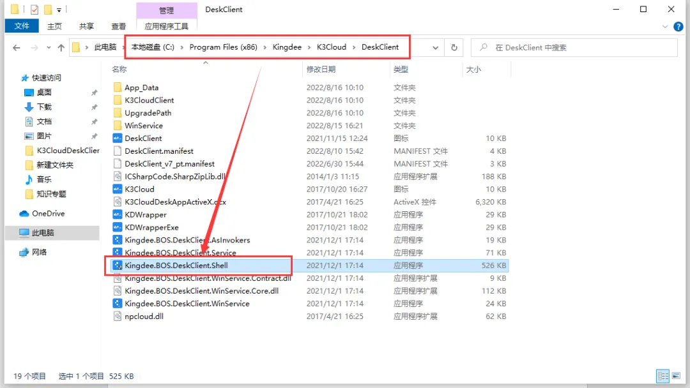This screenshot has height=388, width=690.
Task: Expand the chevron after K3Cloud breadcrumb
Action: [x=354, y=47]
